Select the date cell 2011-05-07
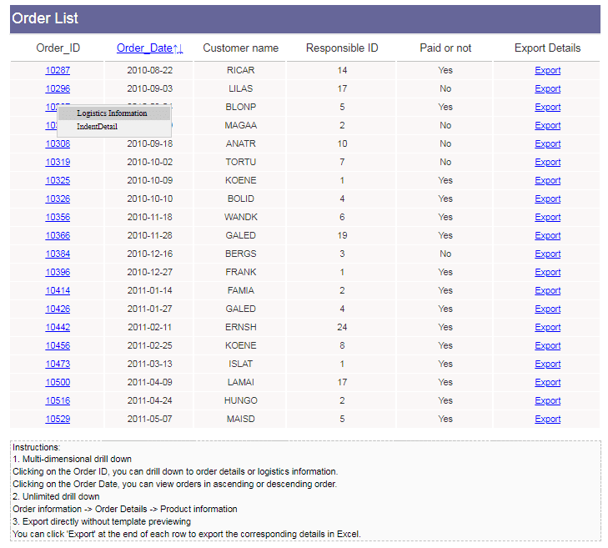The width and height of the screenshot is (608, 548). tap(149, 419)
